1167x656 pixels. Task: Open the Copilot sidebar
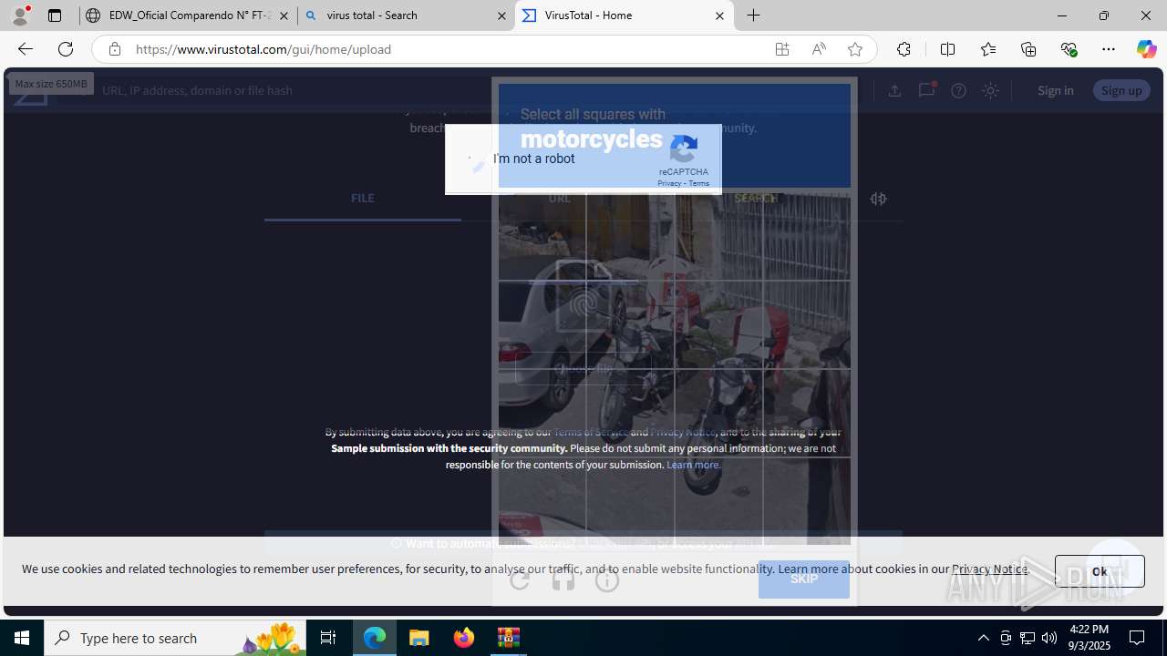[x=1146, y=49]
